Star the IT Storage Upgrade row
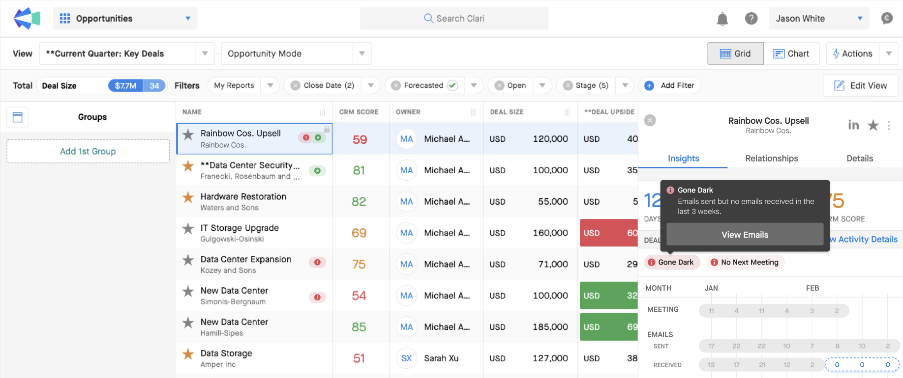 tap(188, 229)
